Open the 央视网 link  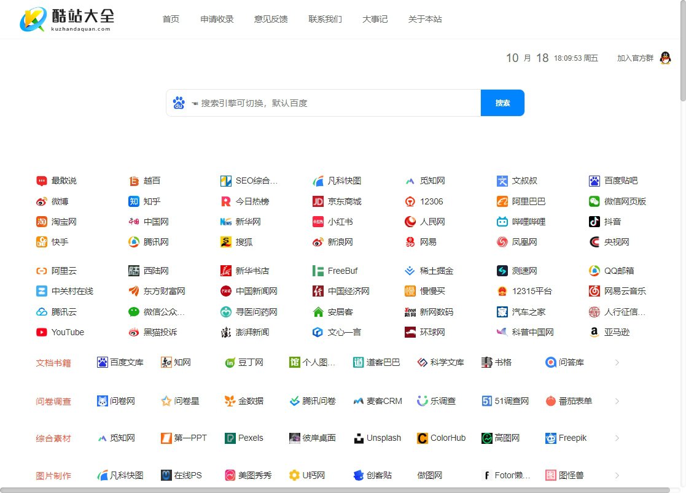pyautogui.click(x=609, y=242)
